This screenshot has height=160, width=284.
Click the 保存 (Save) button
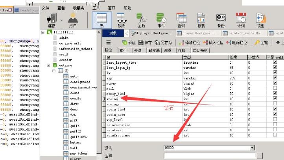click(x=145, y=42)
